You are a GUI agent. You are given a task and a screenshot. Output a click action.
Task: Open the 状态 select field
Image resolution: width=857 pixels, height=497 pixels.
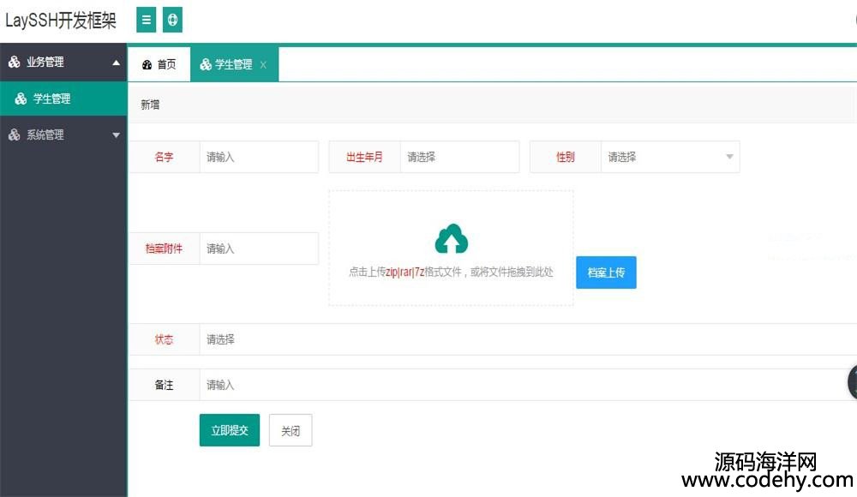coord(528,339)
